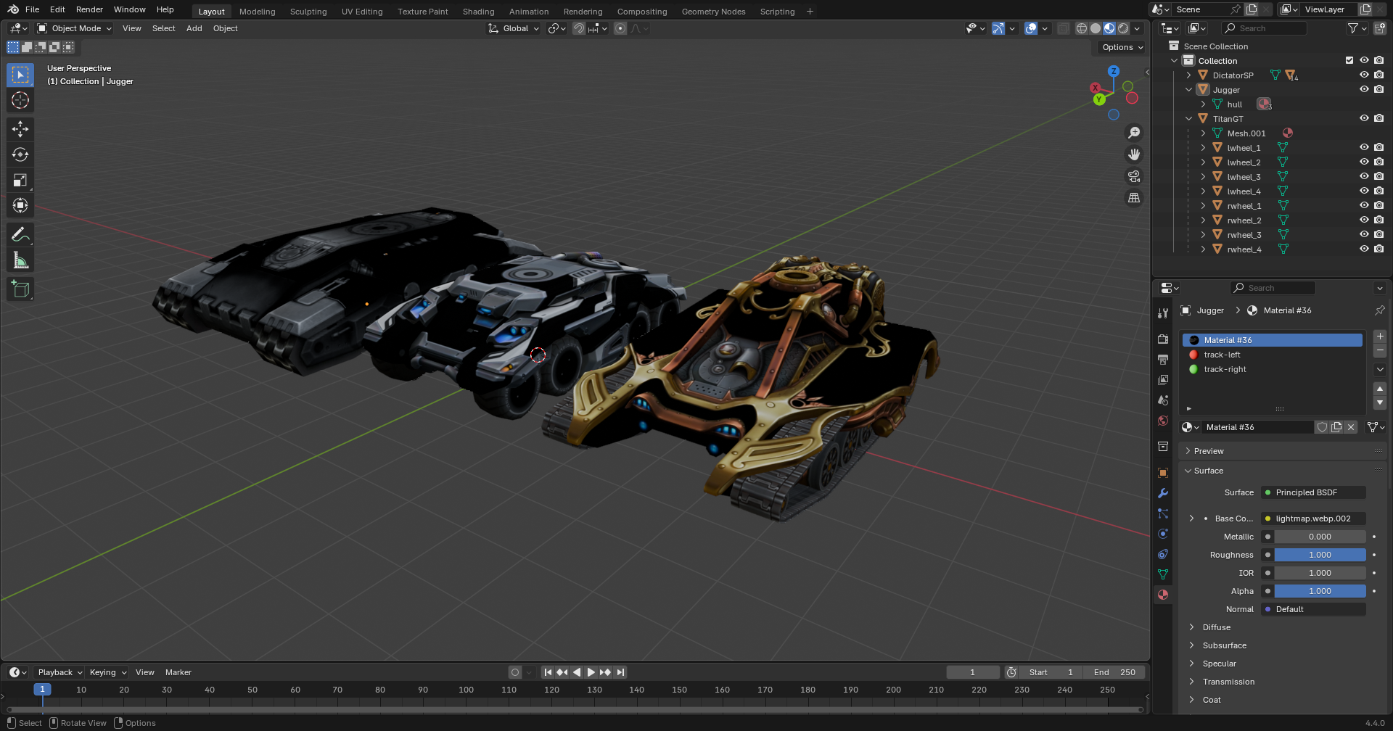Switch to the Shading workspace tab
The image size is (1393, 731).
pos(478,12)
